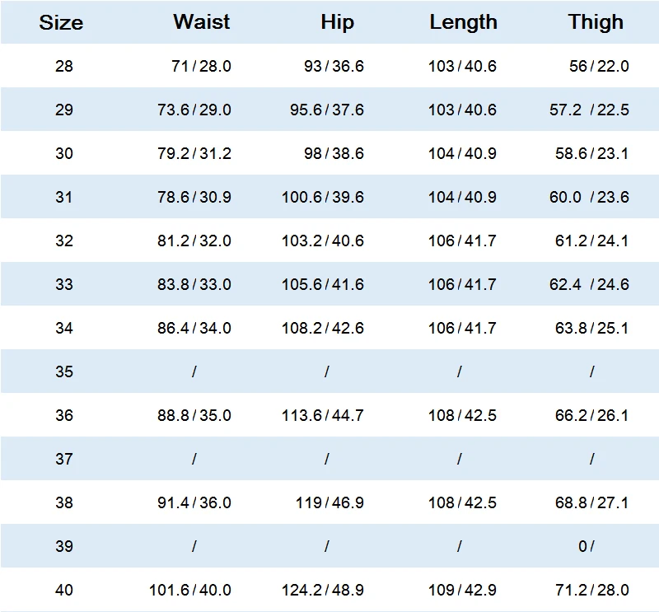Click size 35 in the Size column
659x612 pixels.
coord(63,371)
